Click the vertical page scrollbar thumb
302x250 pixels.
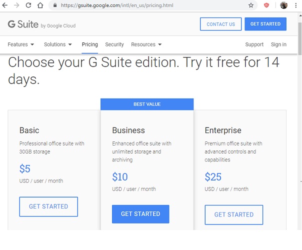point(300,38)
